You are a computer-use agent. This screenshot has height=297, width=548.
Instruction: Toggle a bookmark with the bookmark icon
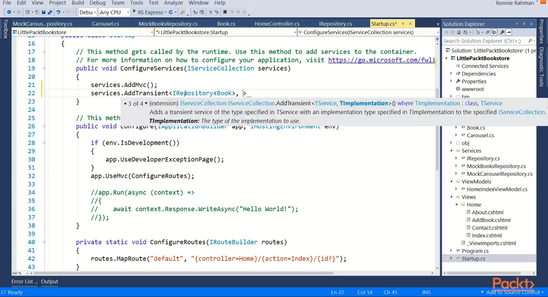click(225, 12)
